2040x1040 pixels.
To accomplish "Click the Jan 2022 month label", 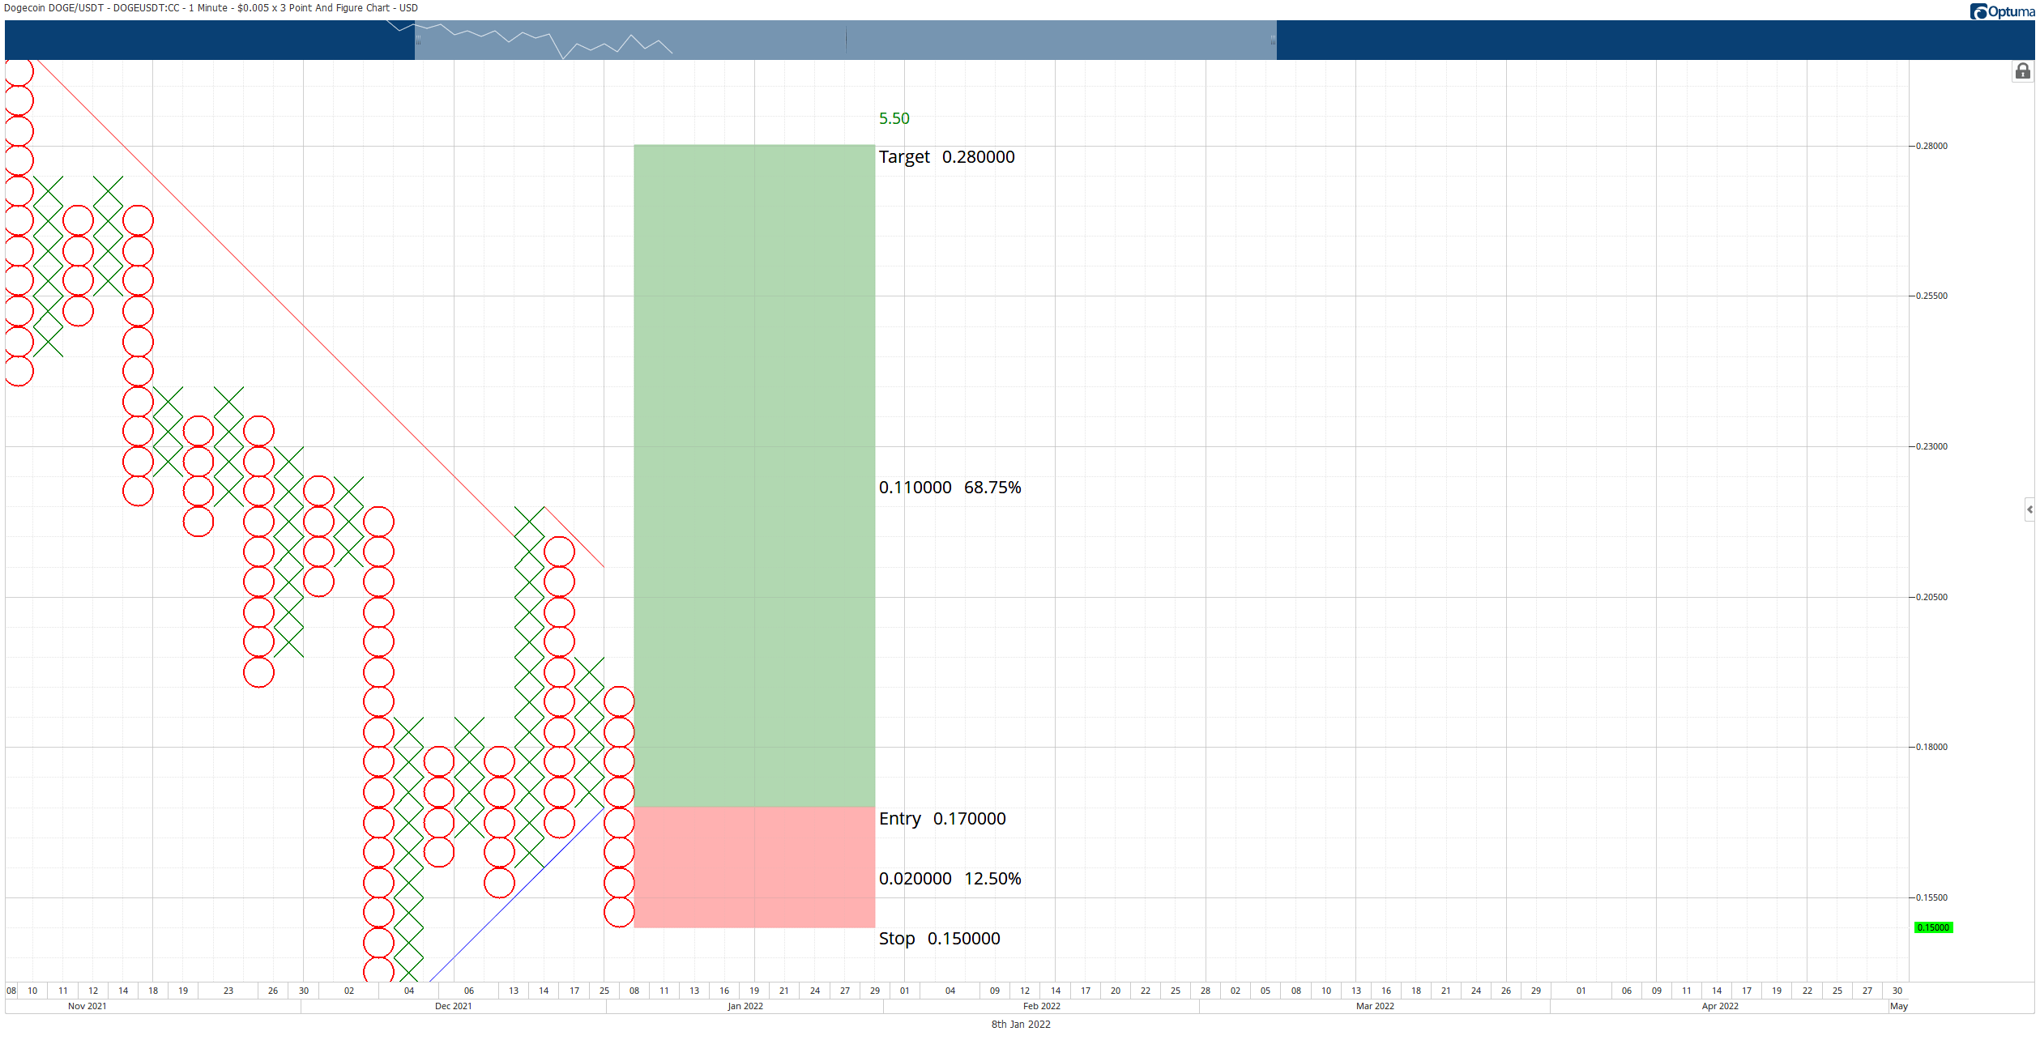I will 745,1006.
